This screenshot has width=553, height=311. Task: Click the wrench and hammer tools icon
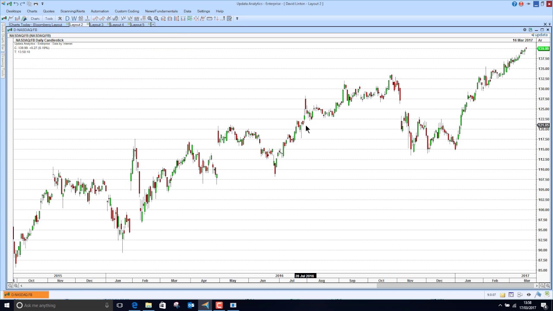point(60,19)
